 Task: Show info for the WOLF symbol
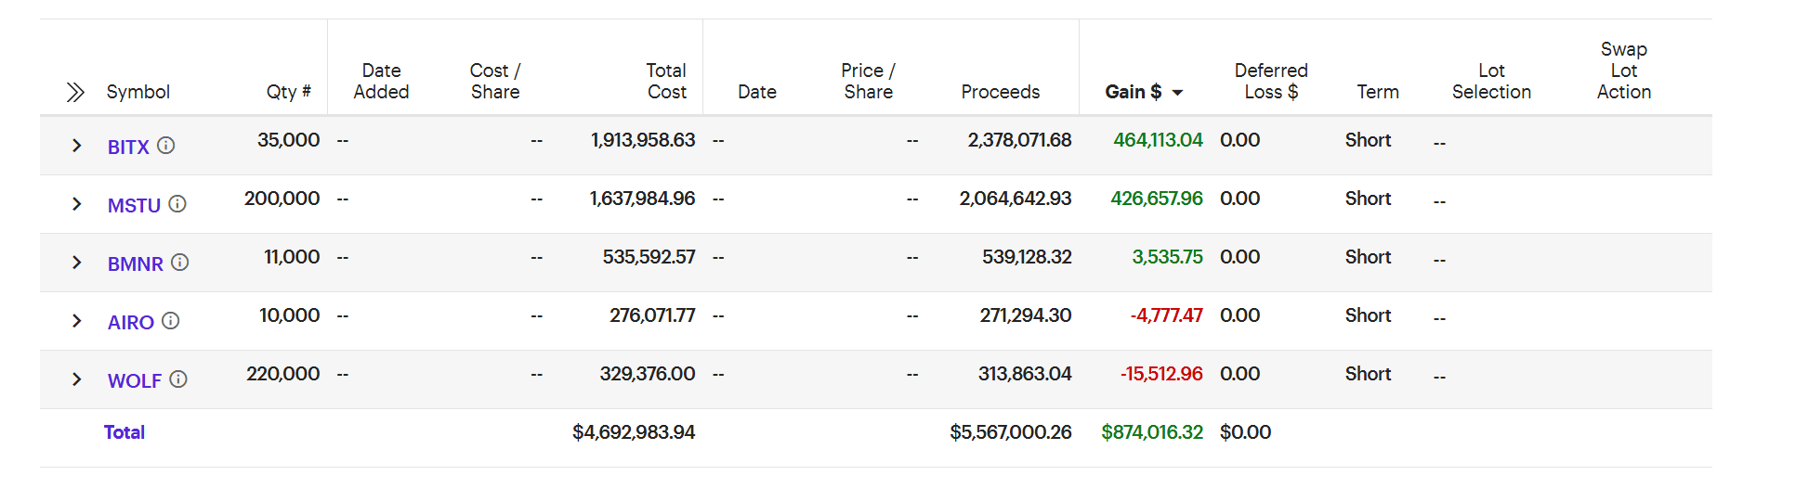click(x=178, y=379)
